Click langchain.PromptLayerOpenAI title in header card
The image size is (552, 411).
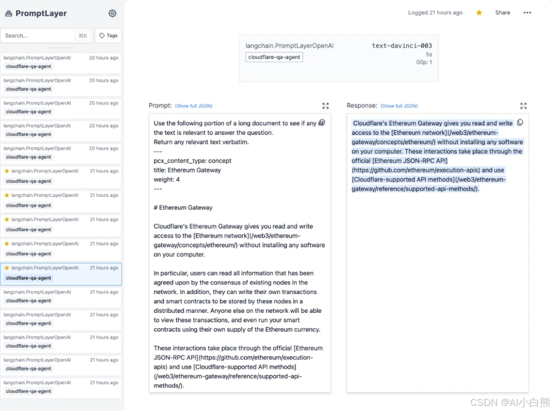pos(289,45)
